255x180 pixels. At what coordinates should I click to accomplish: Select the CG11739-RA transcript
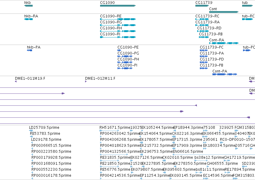[202, 25]
